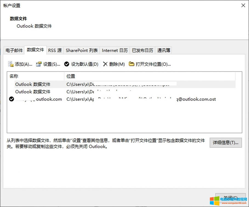Open 设置(S) settings for selected file

point(48,64)
